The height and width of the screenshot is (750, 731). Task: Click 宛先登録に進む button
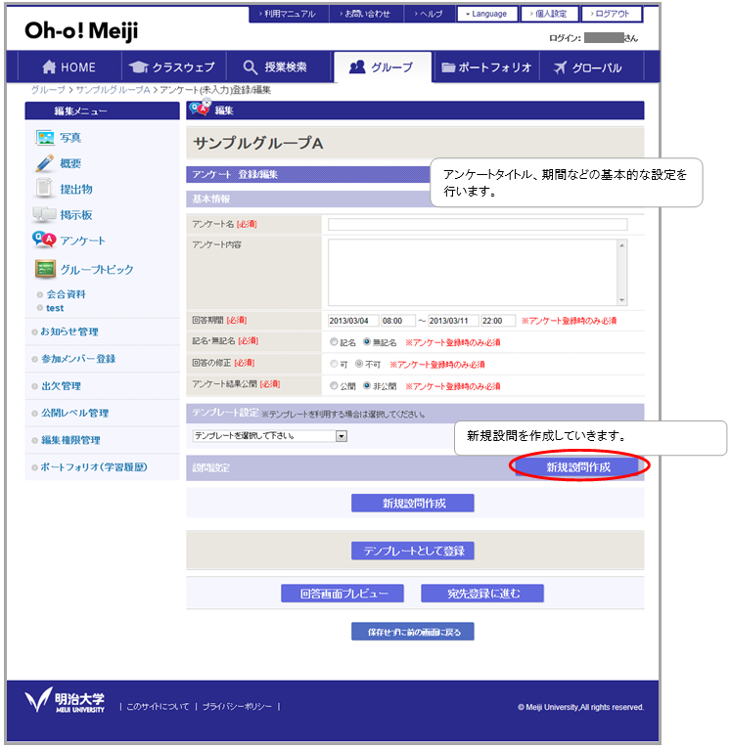click(x=482, y=594)
